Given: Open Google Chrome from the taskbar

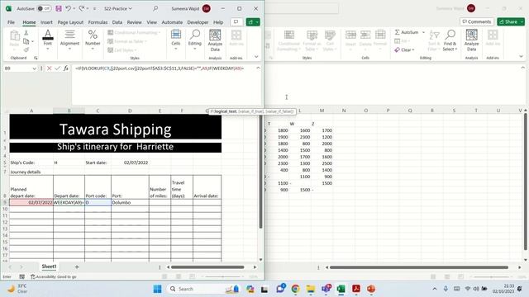Looking at the screenshot, I should point(296,289).
